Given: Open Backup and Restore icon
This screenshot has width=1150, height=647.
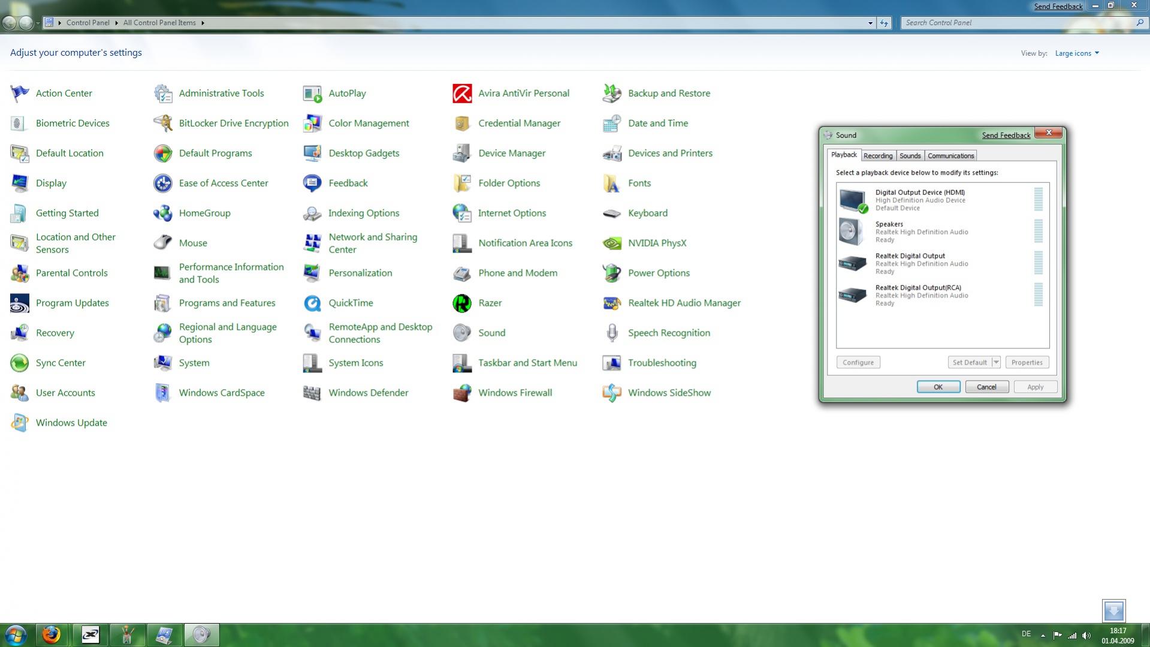Looking at the screenshot, I should click(x=612, y=93).
